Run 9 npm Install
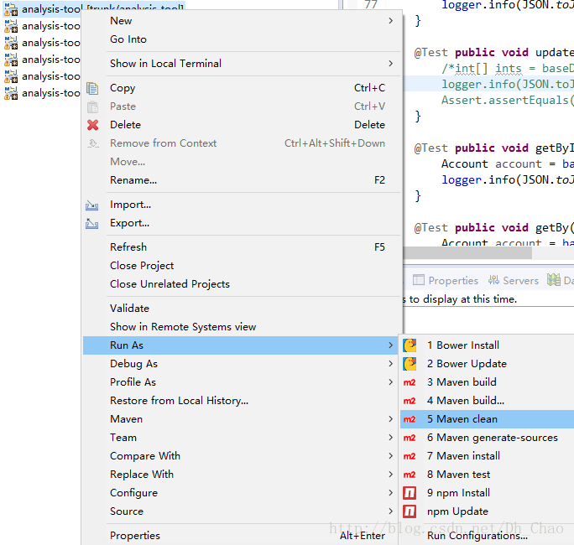The height and width of the screenshot is (545, 574). [488, 493]
